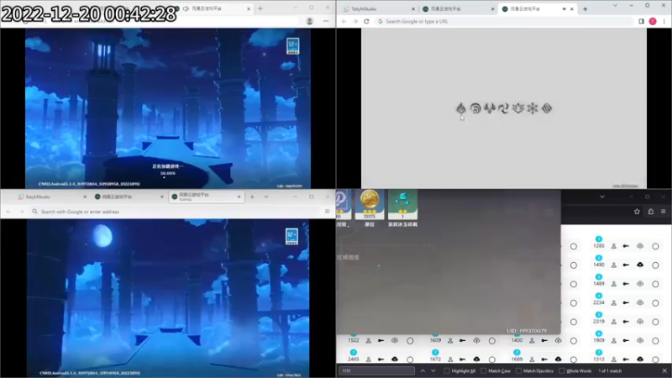Focus the find bar text field
672x378 pixels.
tap(376, 370)
